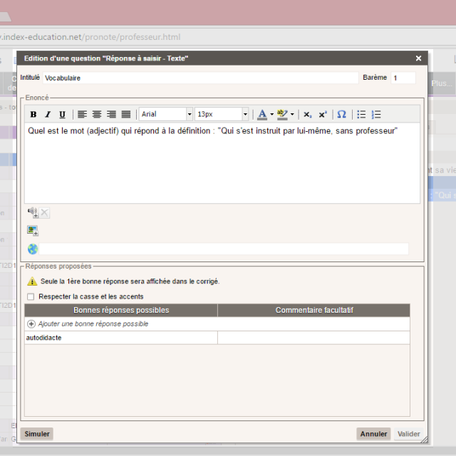Viewport: 456px width, 456px height.
Task: Cancel editing with Annuler button
Action: pos(373,433)
